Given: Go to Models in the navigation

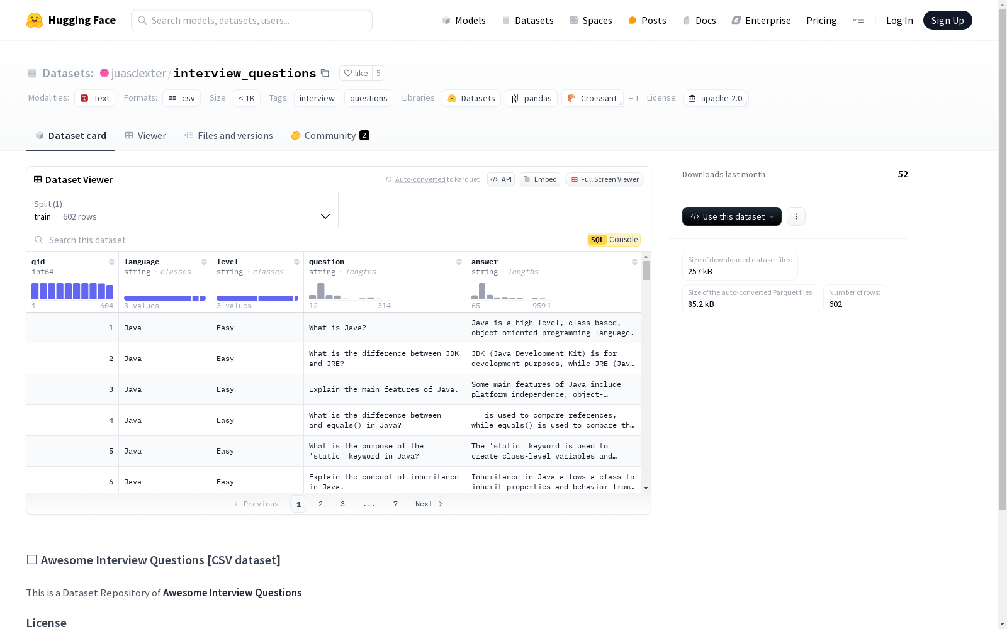Looking at the screenshot, I should coord(464,20).
